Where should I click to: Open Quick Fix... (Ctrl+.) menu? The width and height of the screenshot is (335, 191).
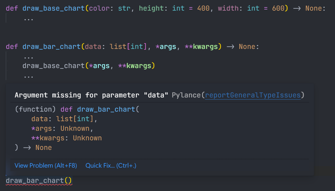[x=111, y=166]
